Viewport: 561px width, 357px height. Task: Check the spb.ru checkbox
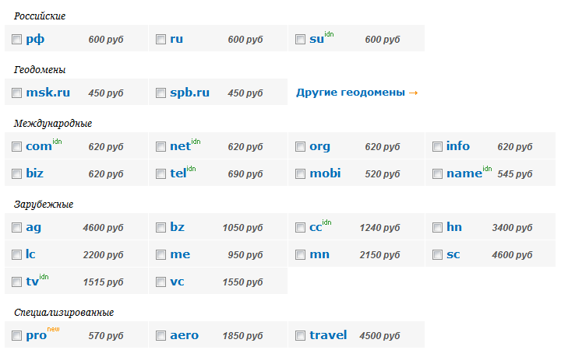point(161,93)
